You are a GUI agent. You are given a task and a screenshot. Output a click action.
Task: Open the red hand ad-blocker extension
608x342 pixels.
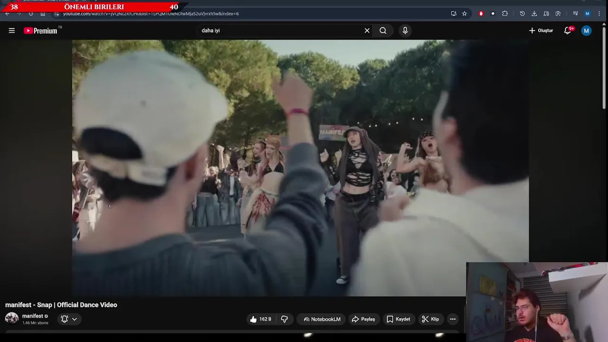pos(481,13)
